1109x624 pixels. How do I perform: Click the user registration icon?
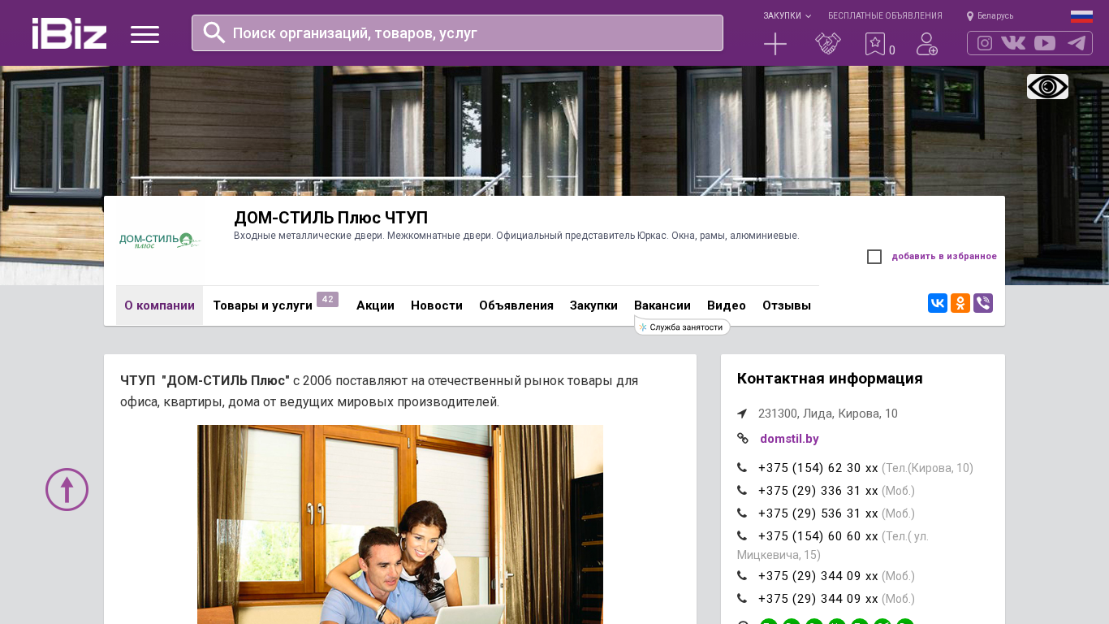tap(927, 44)
